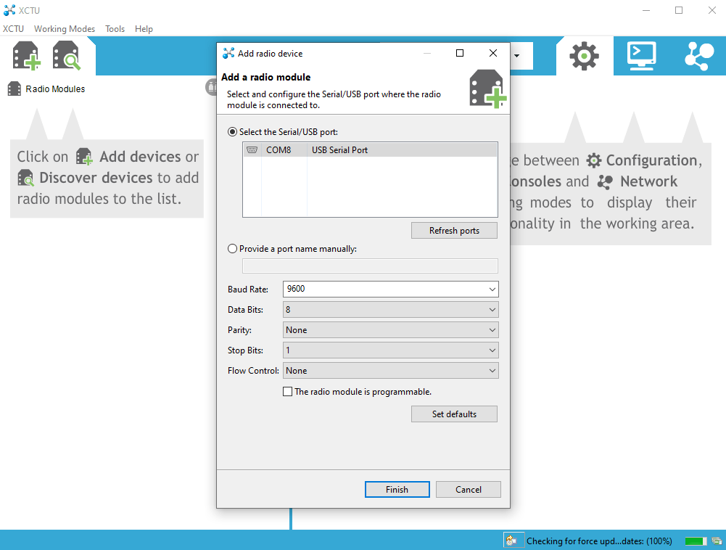Switch to Configuration working mode gear icon
The height and width of the screenshot is (550, 726).
coord(584,56)
